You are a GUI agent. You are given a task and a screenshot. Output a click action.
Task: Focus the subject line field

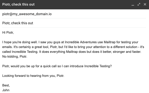coord(74,23)
